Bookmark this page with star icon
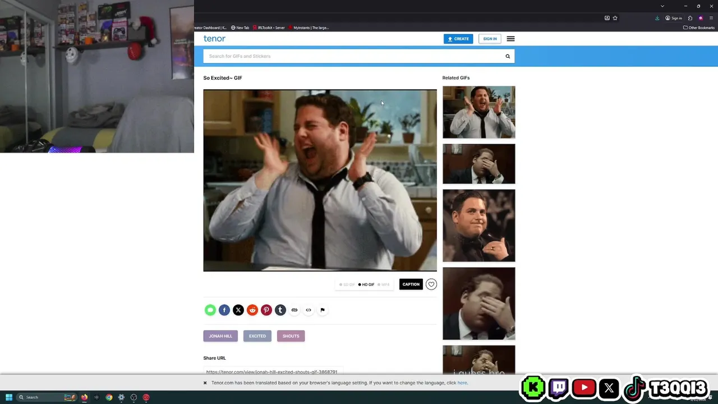This screenshot has height=404, width=718. (x=615, y=18)
